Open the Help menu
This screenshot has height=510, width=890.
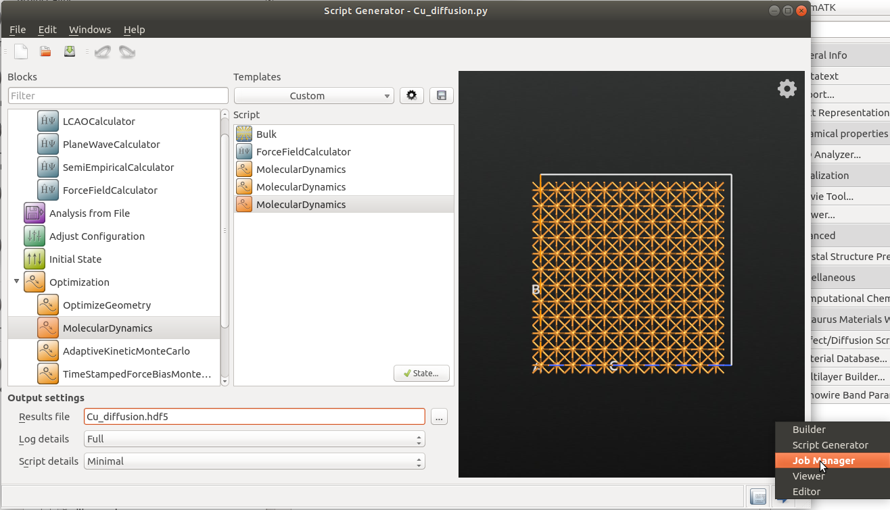pyautogui.click(x=135, y=30)
